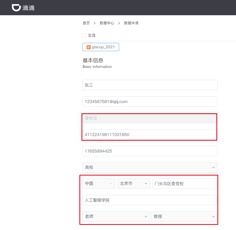Screen dimensions: 236x230
Task: Click the arrow after 数据中心 breadcrumb
Action: coord(119,23)
